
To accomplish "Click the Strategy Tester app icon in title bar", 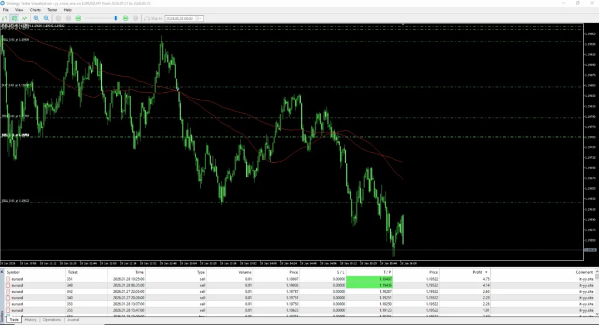I will click(x=3, y=3).
